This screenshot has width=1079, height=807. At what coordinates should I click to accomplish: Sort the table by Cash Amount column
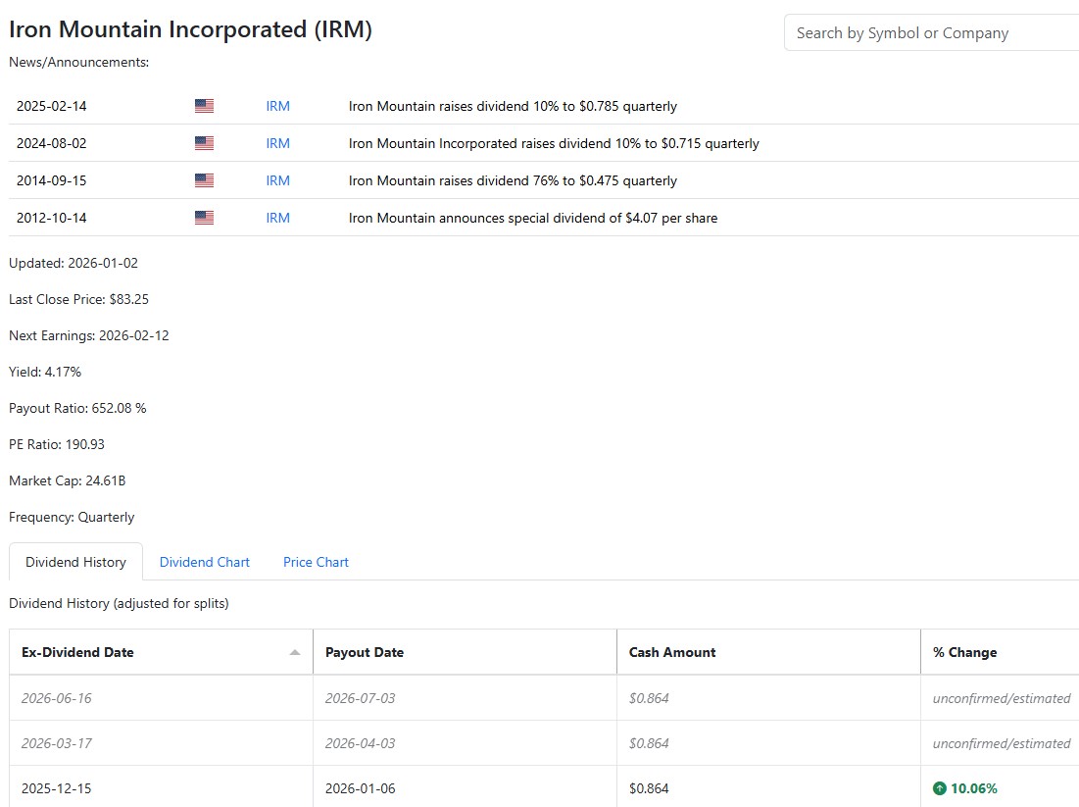(672, 652)
